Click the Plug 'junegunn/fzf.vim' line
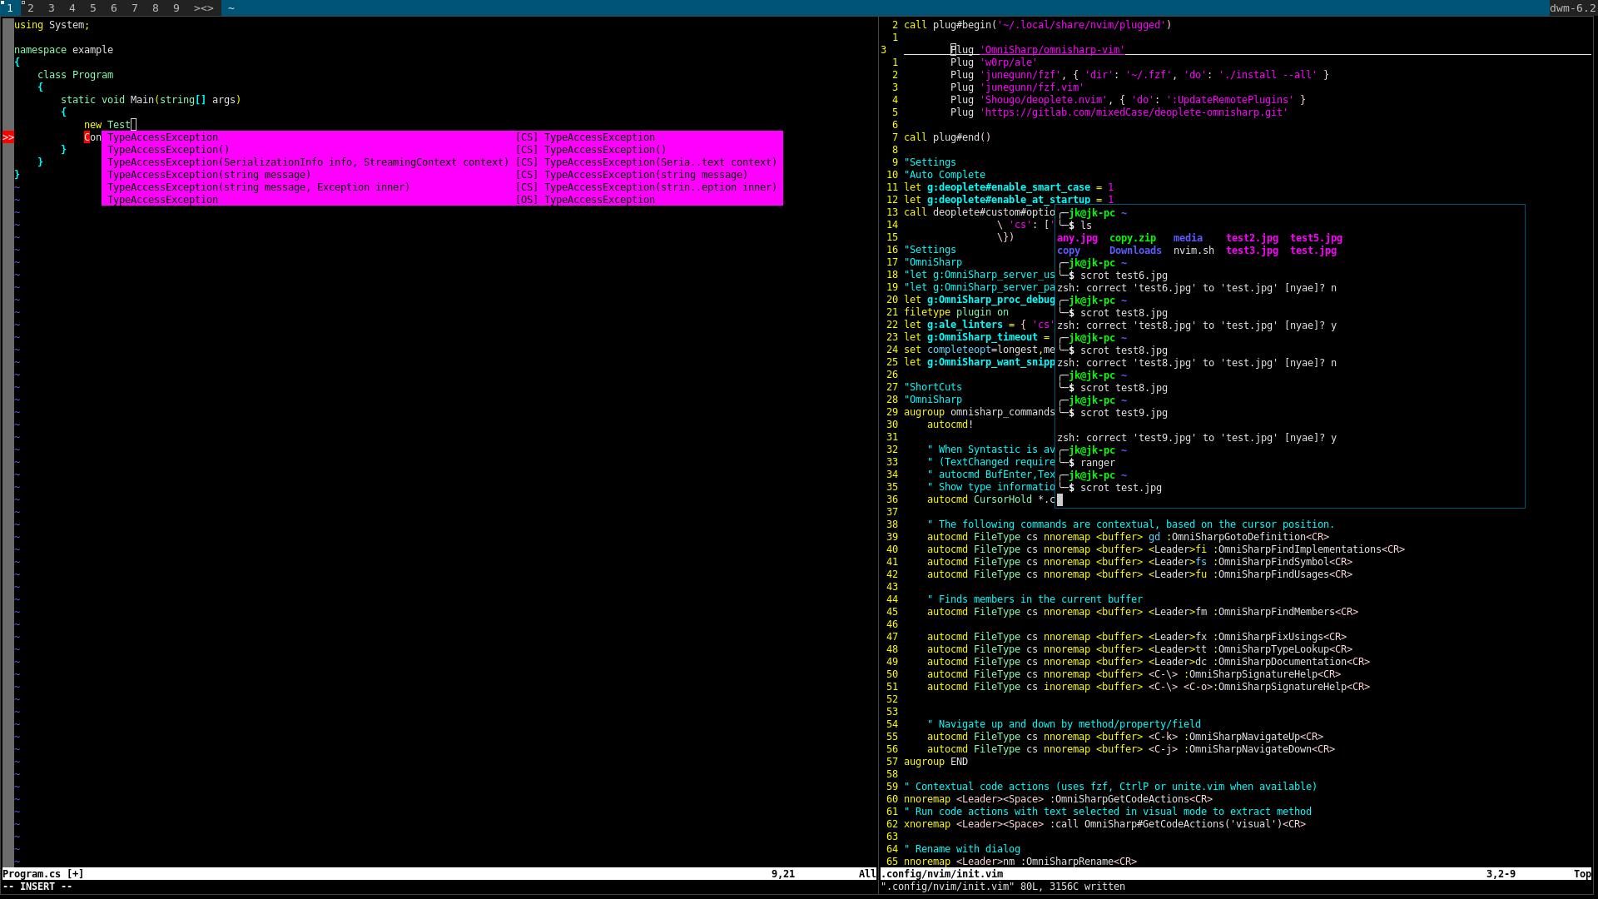The image size is (1598, 899). [1017, 87]
